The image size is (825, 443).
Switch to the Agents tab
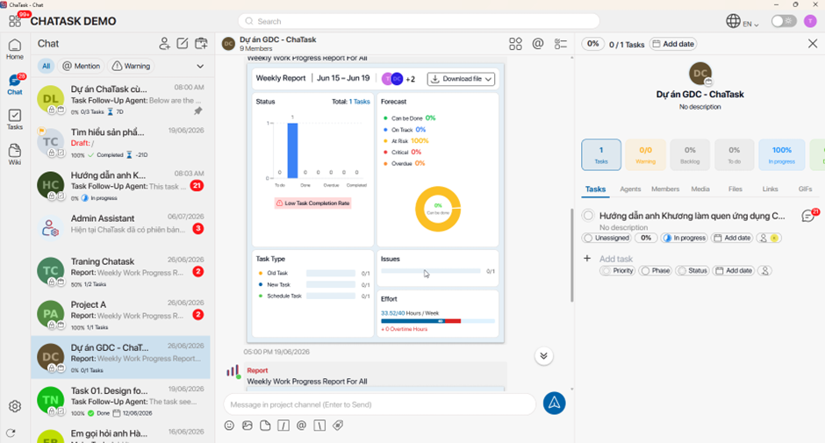click(x=630, y=189)
